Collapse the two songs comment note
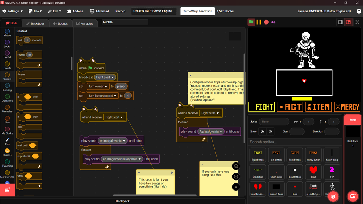The width and height of the screenshot is (363, 204). (x=139, y=173)
